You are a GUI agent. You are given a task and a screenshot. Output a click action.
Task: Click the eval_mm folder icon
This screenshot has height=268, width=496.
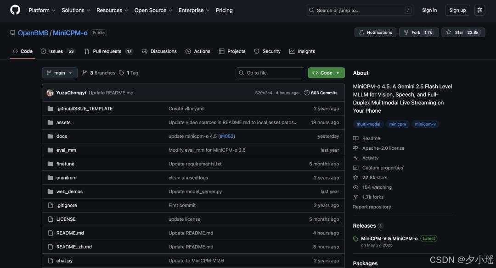point(51,150)
